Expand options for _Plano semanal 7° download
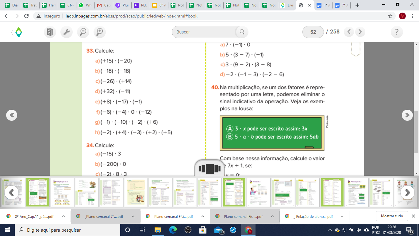The height and width of the screenshot is (236, 419). click(x=133, y=216)
